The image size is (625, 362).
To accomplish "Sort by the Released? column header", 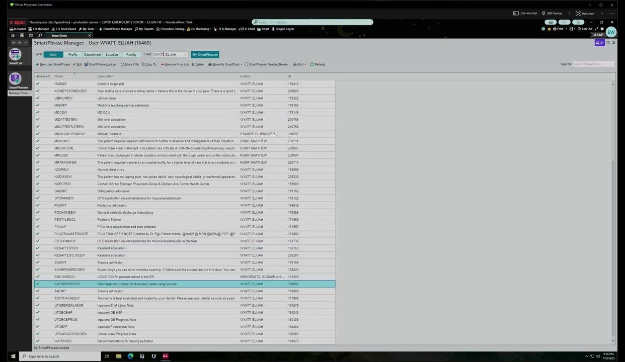I will pyautogui.click(x=43, y=76).
